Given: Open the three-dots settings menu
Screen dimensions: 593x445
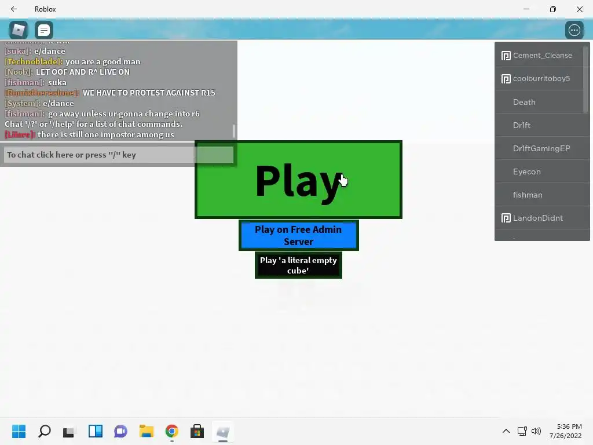Looking at the screenshot, I should [574, 30].
